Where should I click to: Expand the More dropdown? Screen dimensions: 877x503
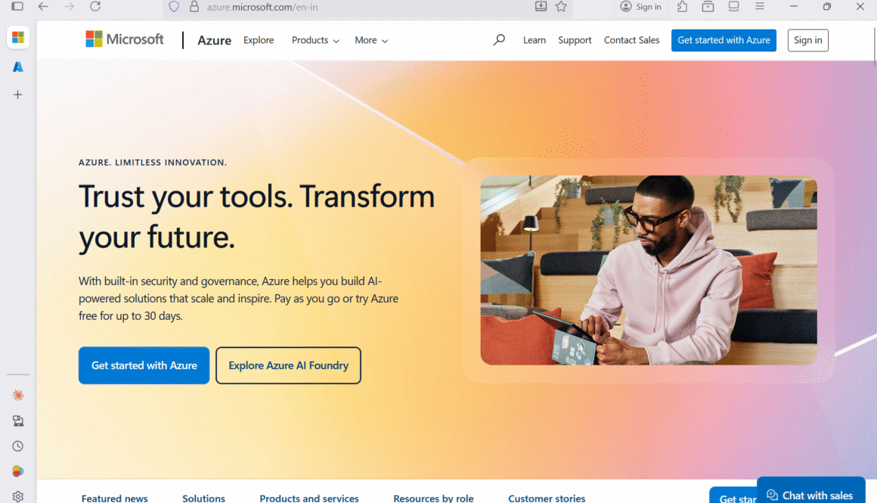pos(370,40)
